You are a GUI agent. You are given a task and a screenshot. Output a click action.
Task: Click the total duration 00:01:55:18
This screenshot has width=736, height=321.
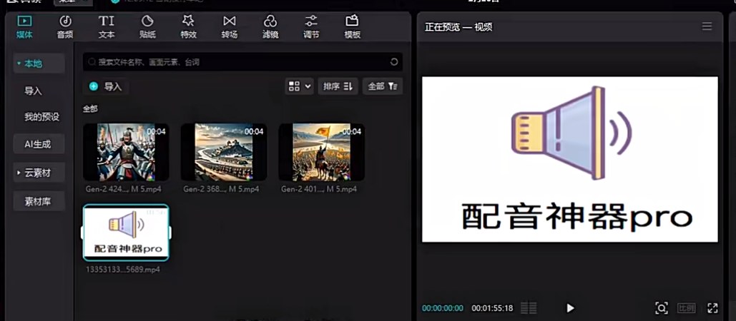[x=492, y=308]
